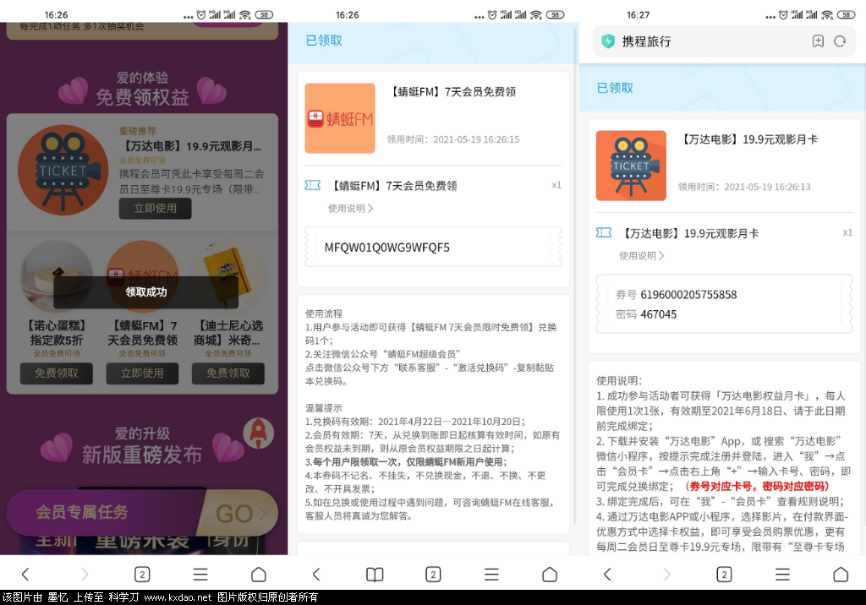Screen dimensions: 866x605
Task: Open tabs counter in right phone bar
Action: click(x=724, y=574)
